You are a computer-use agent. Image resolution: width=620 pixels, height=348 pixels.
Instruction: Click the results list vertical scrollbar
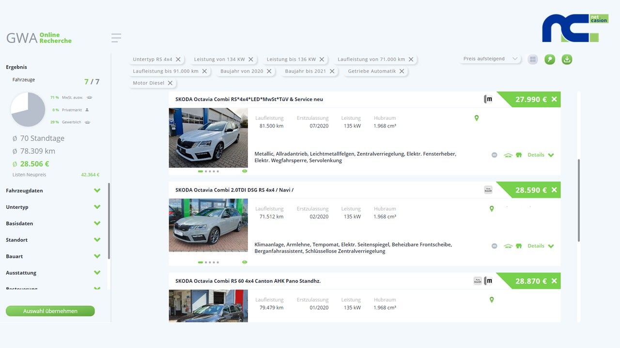[578, 200]
